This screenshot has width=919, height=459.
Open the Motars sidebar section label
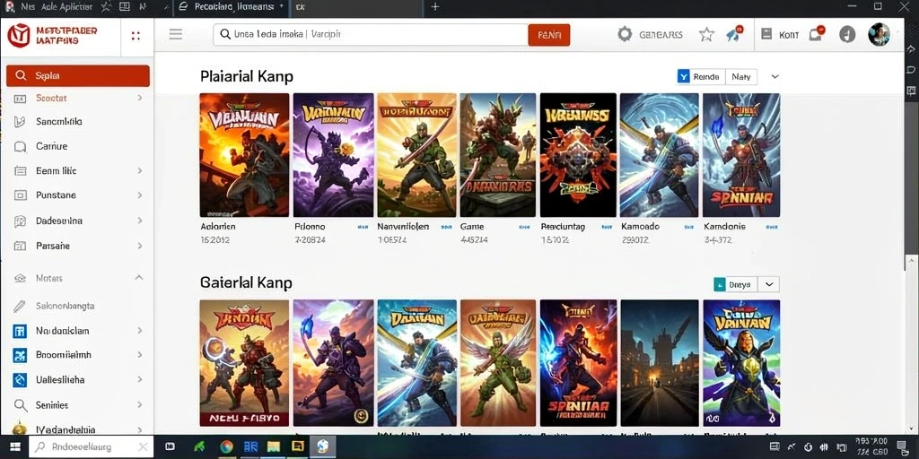49,278
